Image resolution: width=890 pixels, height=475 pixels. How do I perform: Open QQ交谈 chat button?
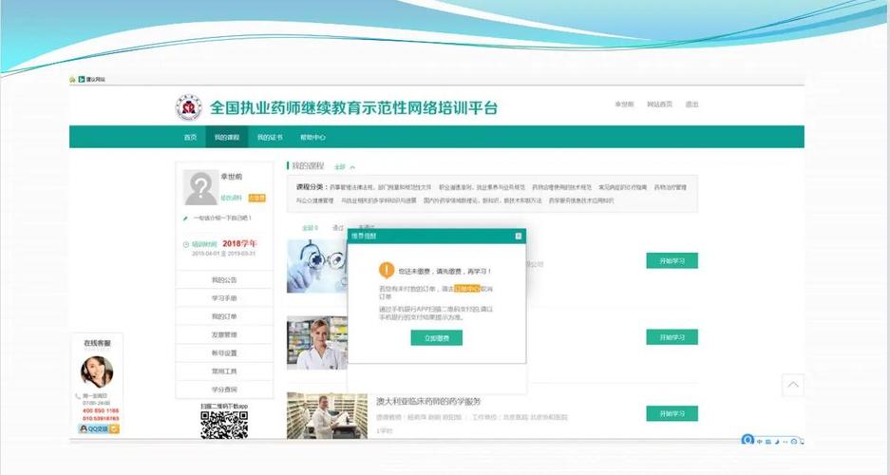(99, 429)
